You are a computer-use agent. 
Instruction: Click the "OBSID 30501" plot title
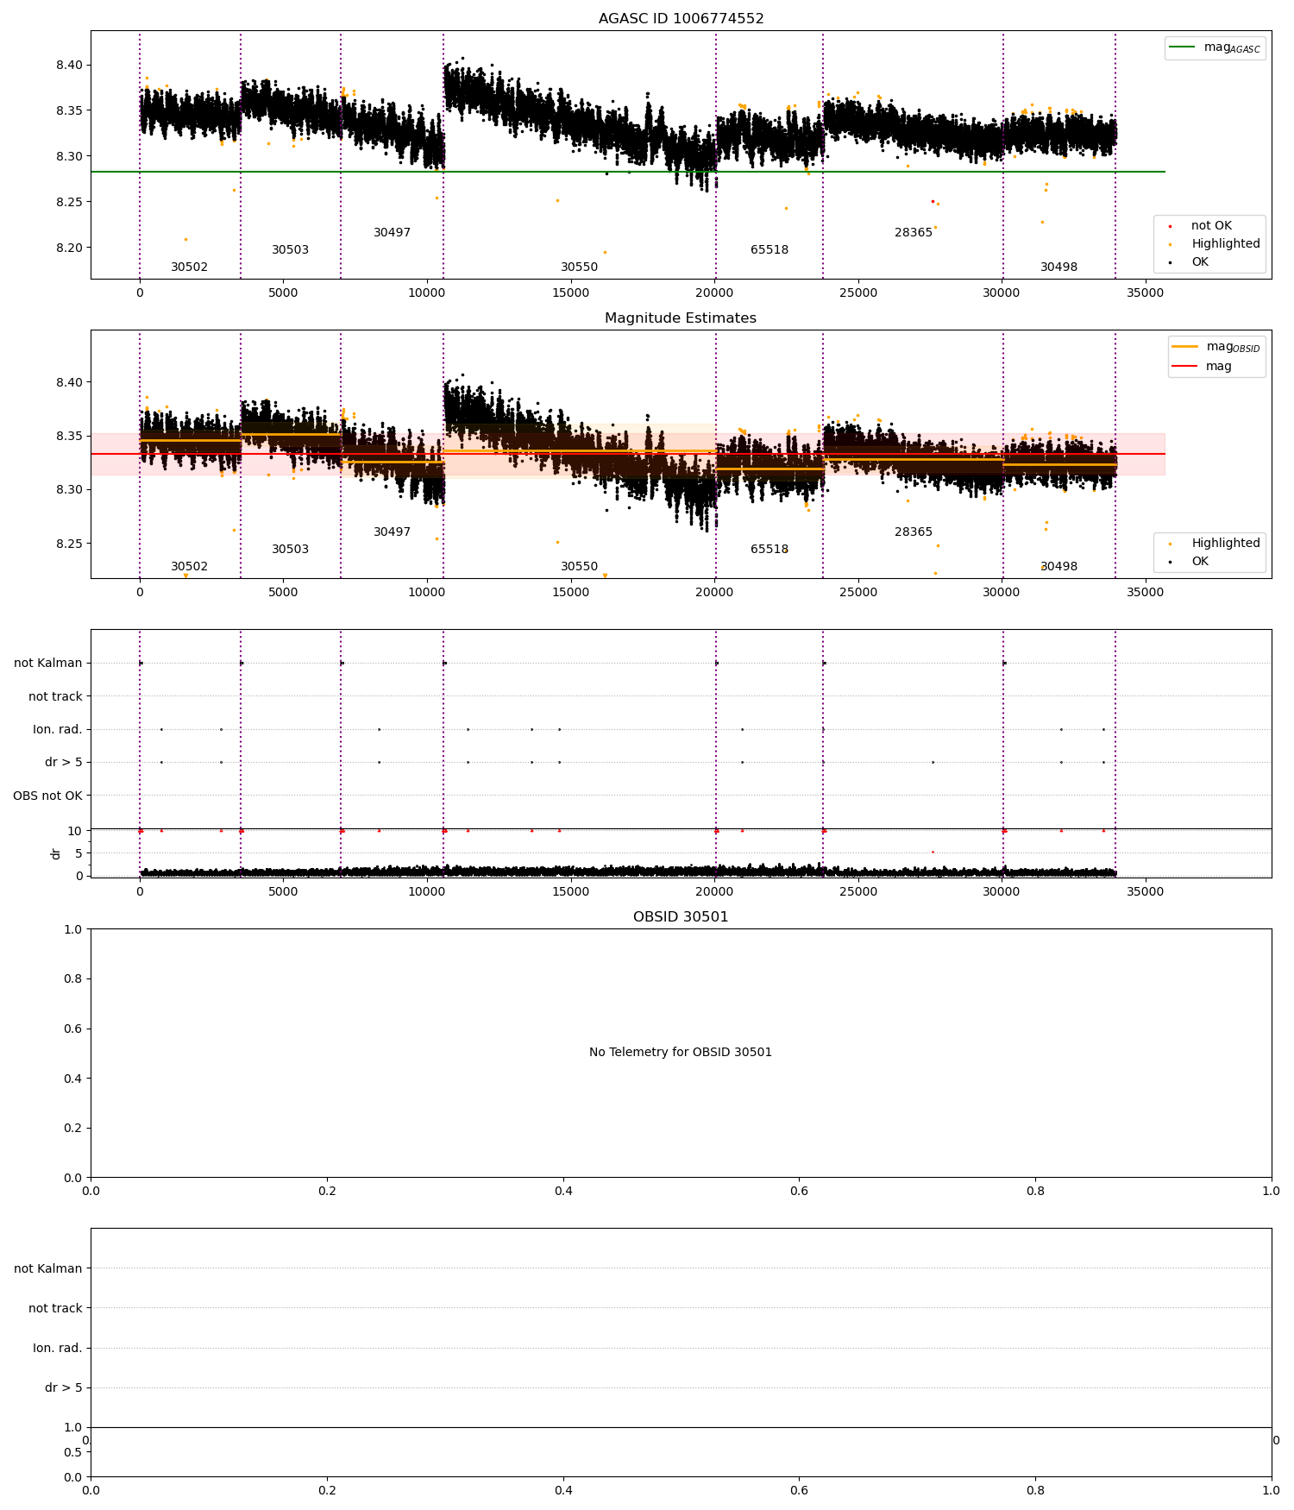pos(681,917)
